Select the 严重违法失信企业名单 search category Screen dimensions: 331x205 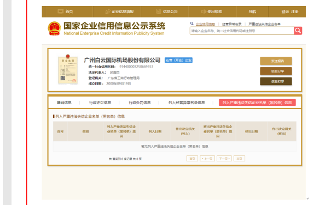tap(264, 24)
